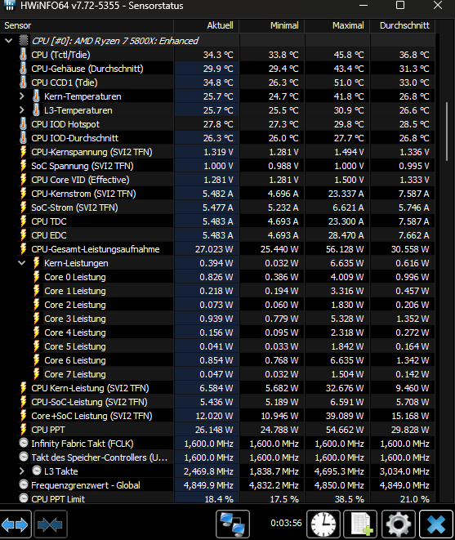Click the 23.337 A maximal Kernstrom value
The width and height of the screenshot is (455, 540).
pyautogui.click(x=346, y=194)
